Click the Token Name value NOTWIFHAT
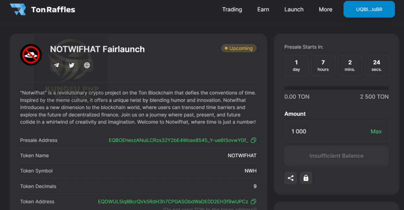 [242, 155]
